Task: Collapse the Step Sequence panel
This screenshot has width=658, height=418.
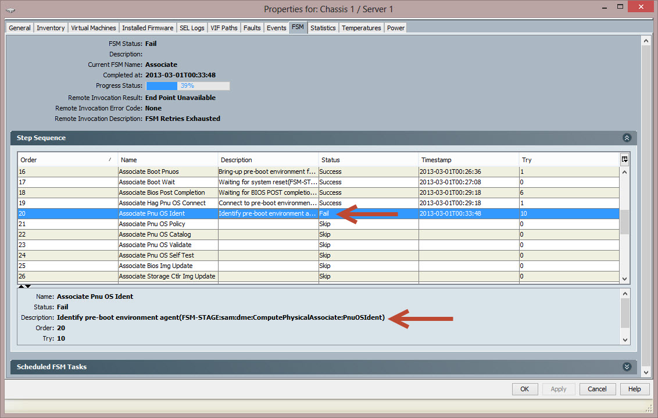Action: coord(627,138)
